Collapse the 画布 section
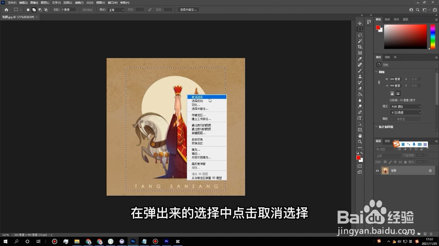This screenshot has width=439, height=246. 376,72
